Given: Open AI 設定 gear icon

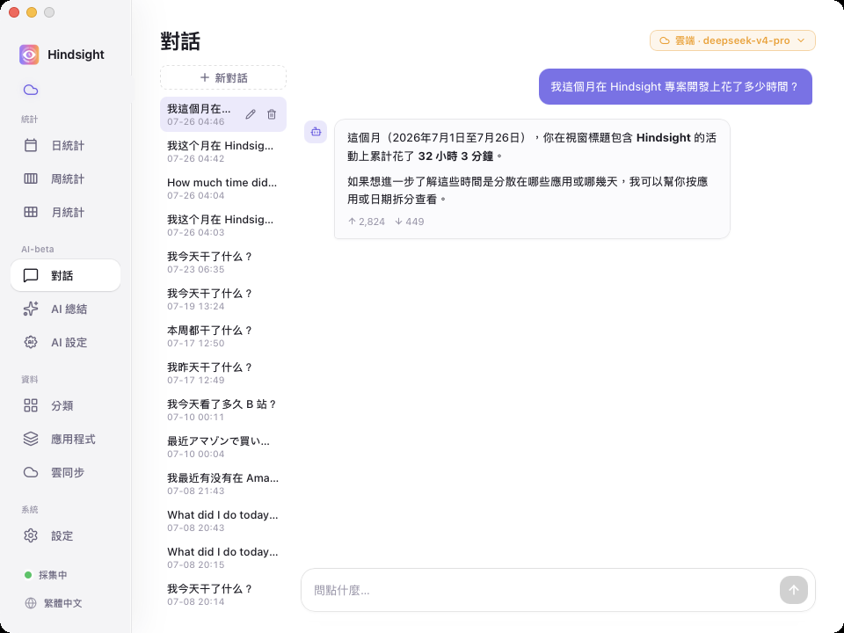Looking at the screenshot, I should point(31,342).
